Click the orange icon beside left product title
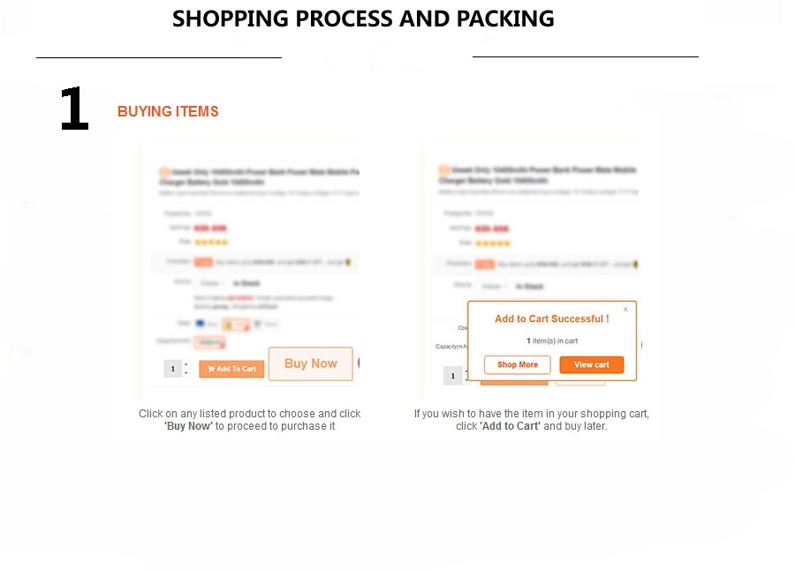This screenshot has width=795, height=570. (x=164, y=172)
